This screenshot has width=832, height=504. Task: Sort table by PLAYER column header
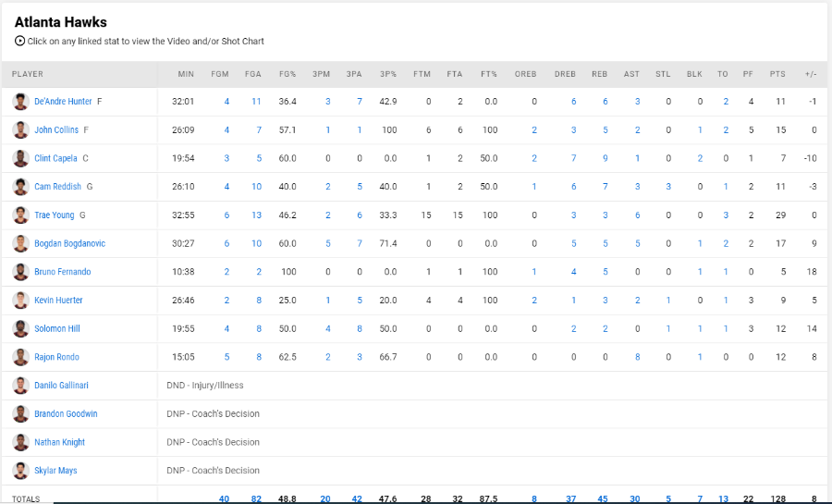click(28, 74)
